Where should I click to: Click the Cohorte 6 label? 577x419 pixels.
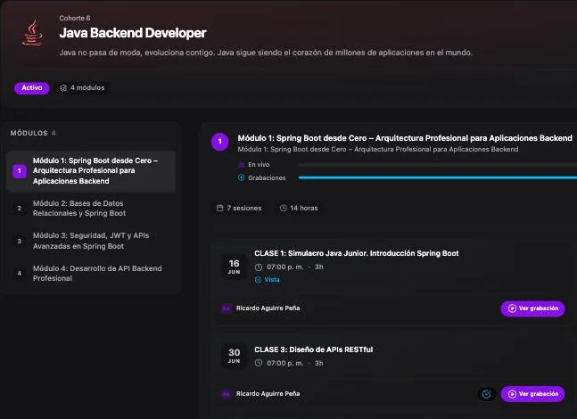(x=75, y=18)
